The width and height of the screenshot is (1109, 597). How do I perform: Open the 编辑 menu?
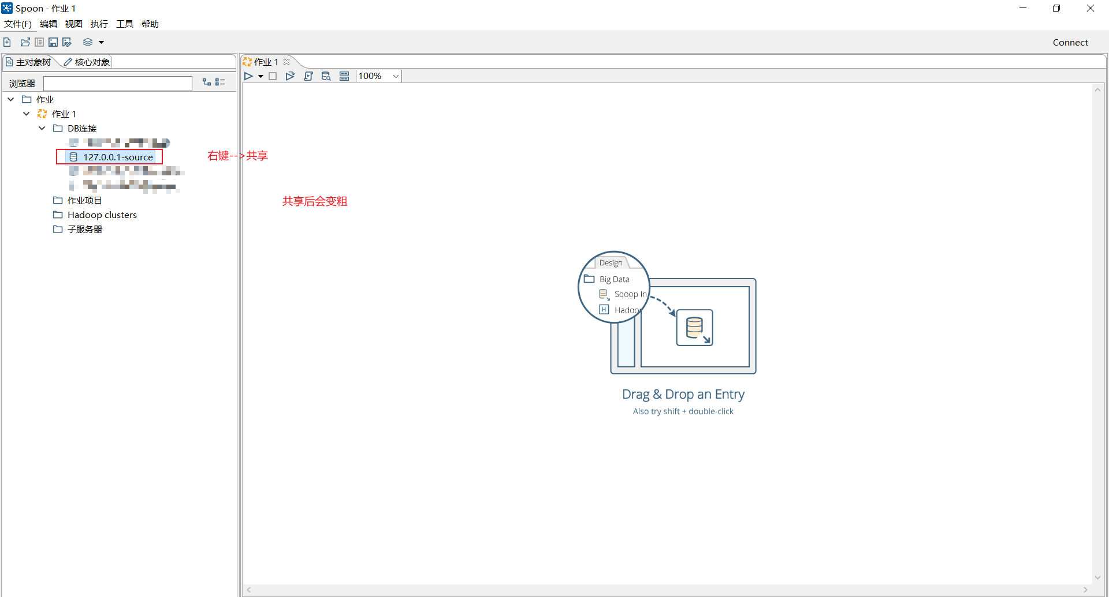coord(49,24)
